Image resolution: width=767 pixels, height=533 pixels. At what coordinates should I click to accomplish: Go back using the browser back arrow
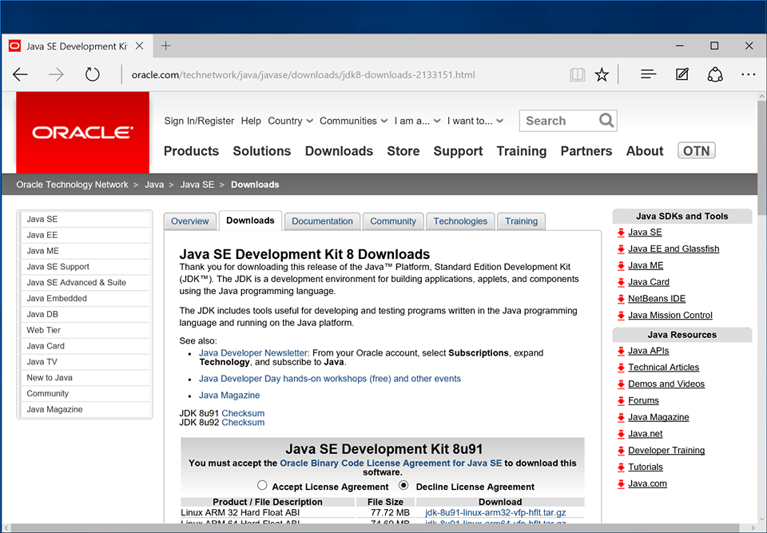click(x=21, y=75)
